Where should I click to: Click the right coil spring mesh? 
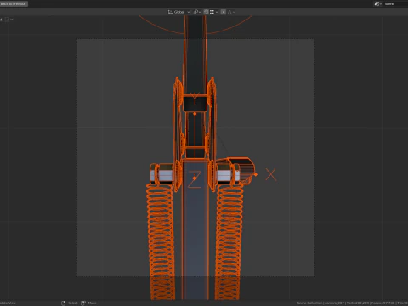pos(229,241)
